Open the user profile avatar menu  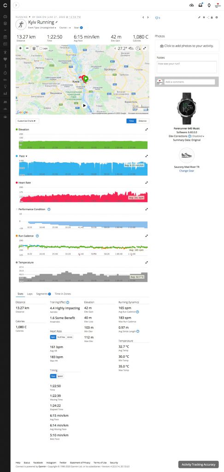click(217, 5)
